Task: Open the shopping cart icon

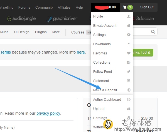Action: (124, 7)
